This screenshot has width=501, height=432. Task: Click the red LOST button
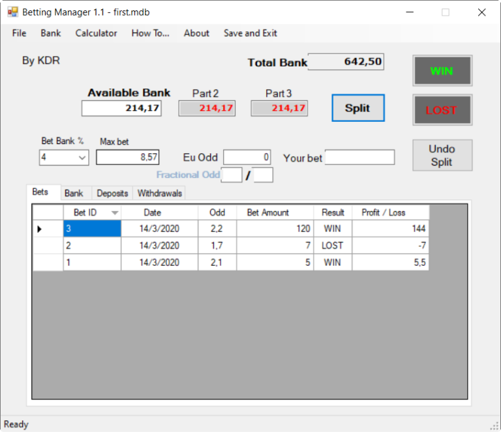tap(442, 109)
